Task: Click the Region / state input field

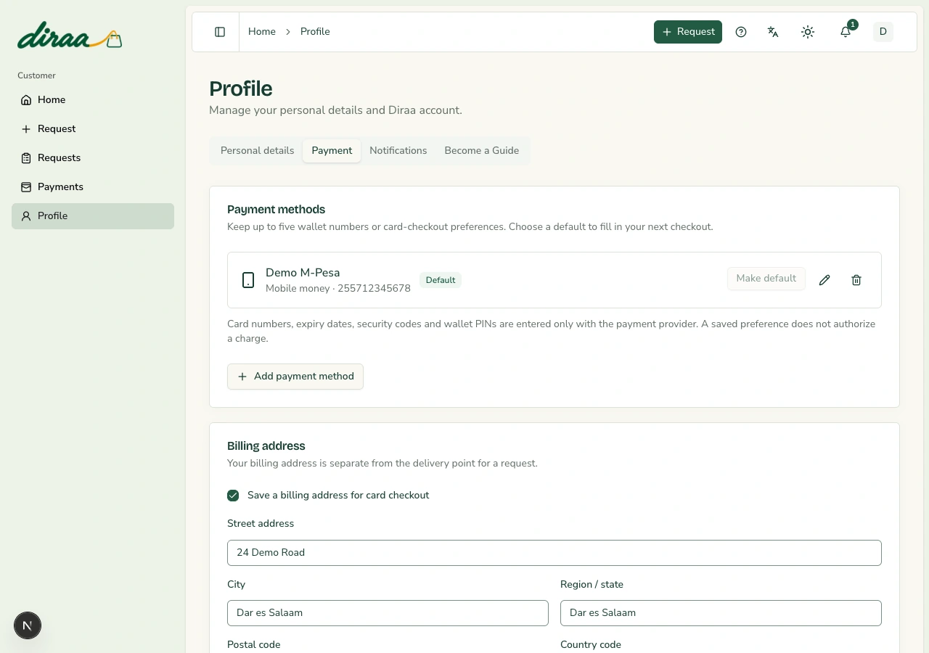Action: tap(721, 613)
